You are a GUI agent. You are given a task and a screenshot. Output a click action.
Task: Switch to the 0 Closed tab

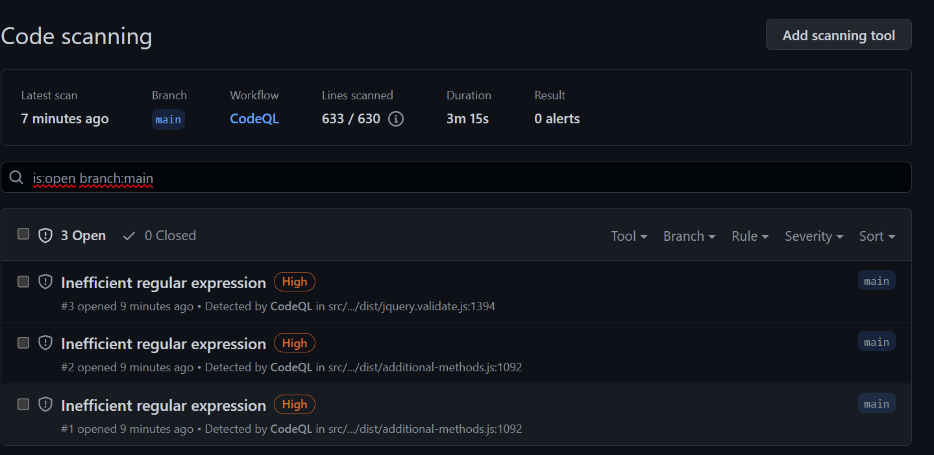point(171,236)
